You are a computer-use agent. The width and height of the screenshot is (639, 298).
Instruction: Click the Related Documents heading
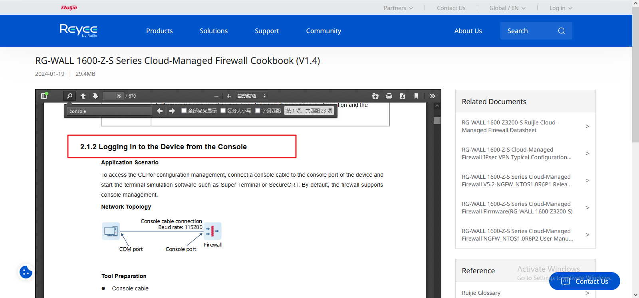click(494, 102)
